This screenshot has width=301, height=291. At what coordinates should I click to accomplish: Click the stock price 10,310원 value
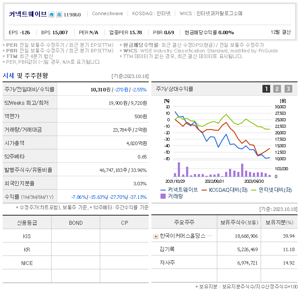coord(101,90)
